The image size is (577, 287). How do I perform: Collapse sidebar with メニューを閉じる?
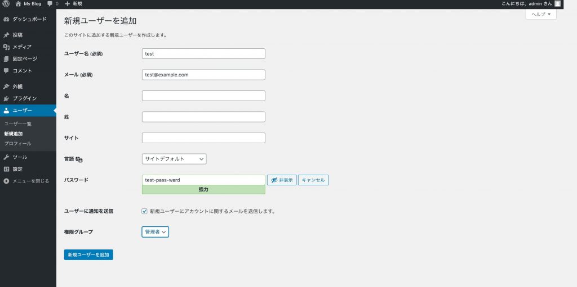click(27, 181)
